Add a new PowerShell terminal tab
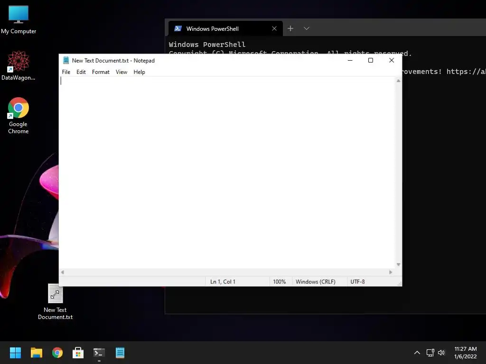 pyautogui.click(x=290, y=28)
